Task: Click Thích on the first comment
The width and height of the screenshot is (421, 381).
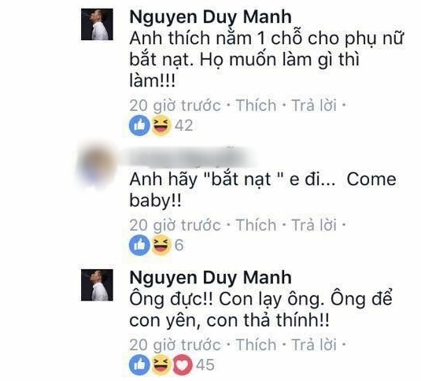Action: click(x=257, y=105)
